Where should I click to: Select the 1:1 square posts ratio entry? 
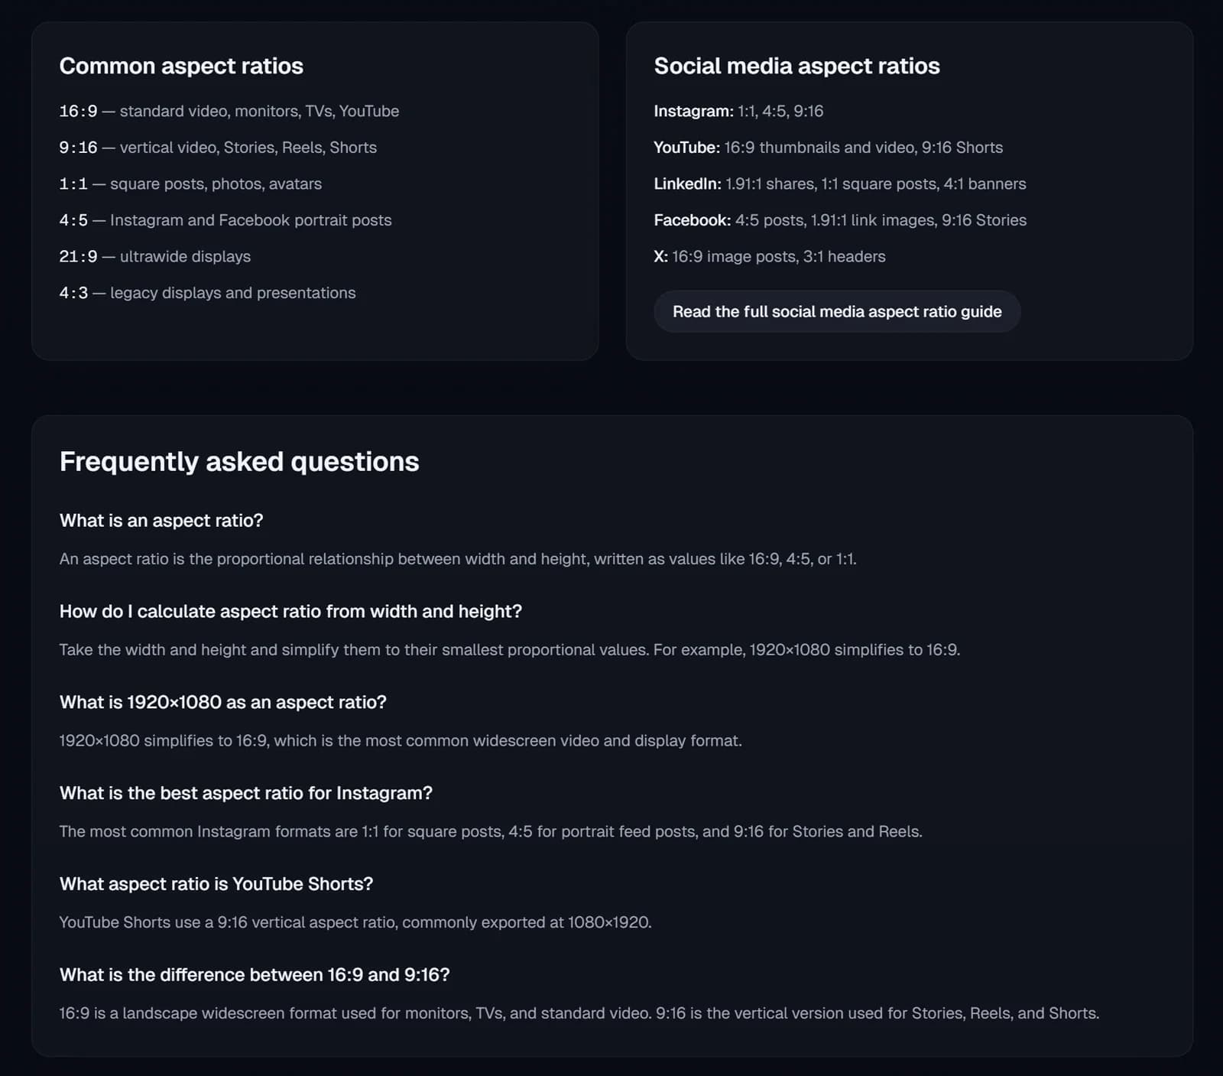(191, 184)
